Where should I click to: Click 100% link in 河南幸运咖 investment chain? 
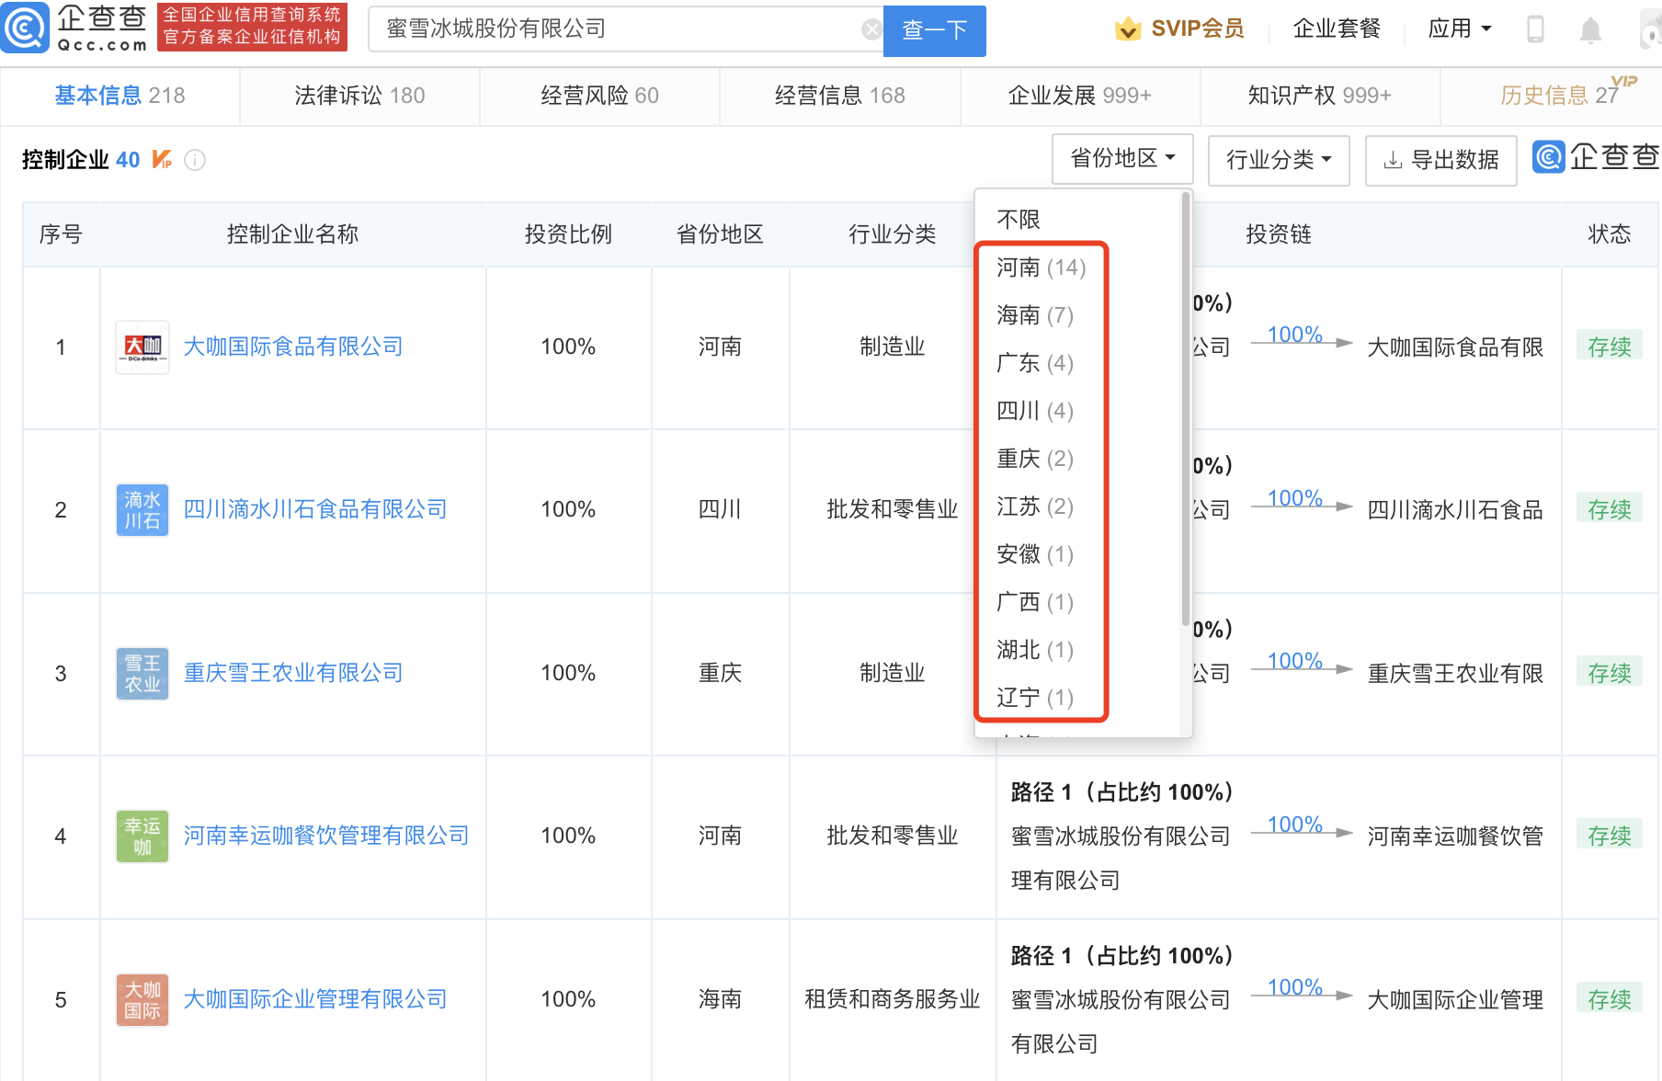[1294, 825]
